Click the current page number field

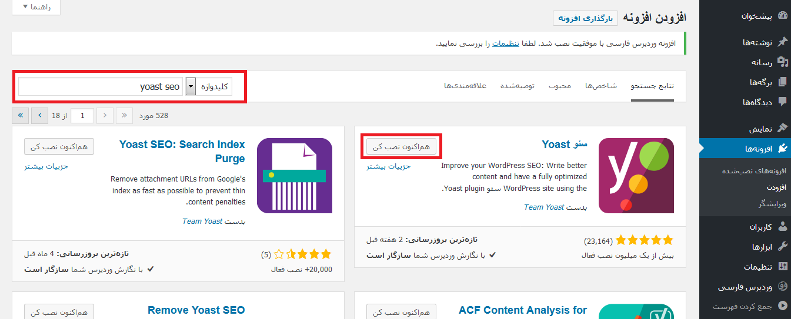coord(82,116)
